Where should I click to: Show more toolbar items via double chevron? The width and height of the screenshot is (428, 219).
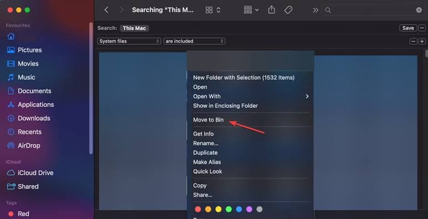pyautogui.click(x=315, y=10)
